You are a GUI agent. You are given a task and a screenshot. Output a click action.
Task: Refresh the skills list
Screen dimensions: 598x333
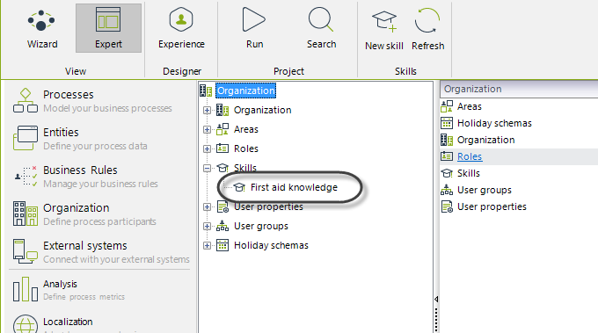(x=427, y=30)
